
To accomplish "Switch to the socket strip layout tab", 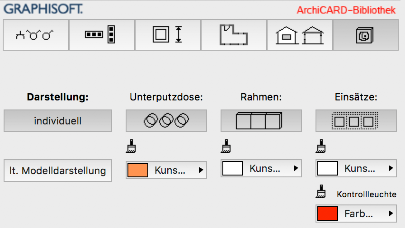I will [x=102, y=35].
